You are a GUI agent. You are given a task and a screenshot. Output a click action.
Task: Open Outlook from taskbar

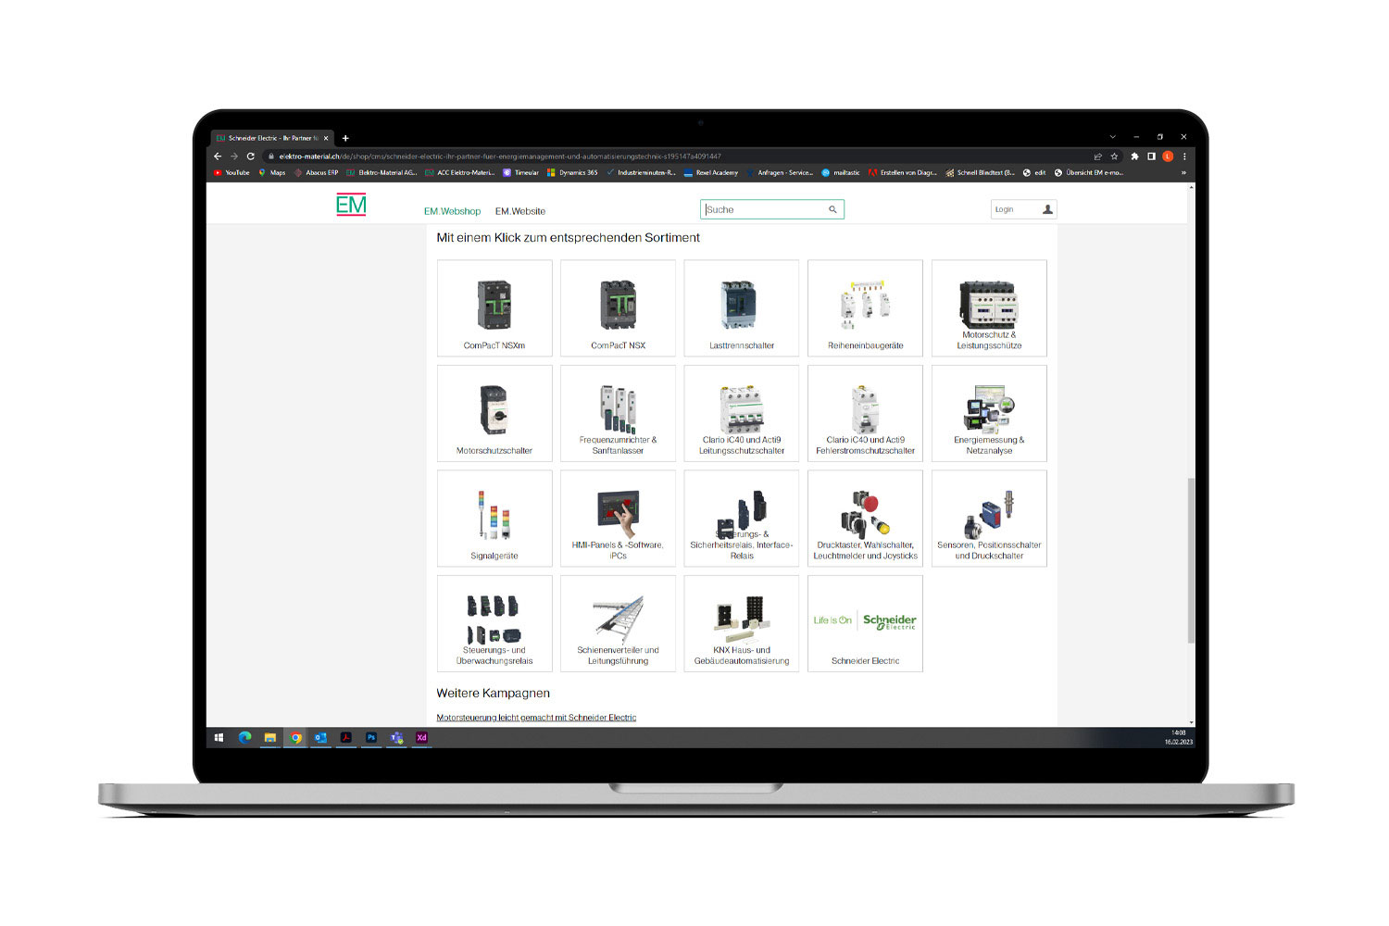click(320, 738)
